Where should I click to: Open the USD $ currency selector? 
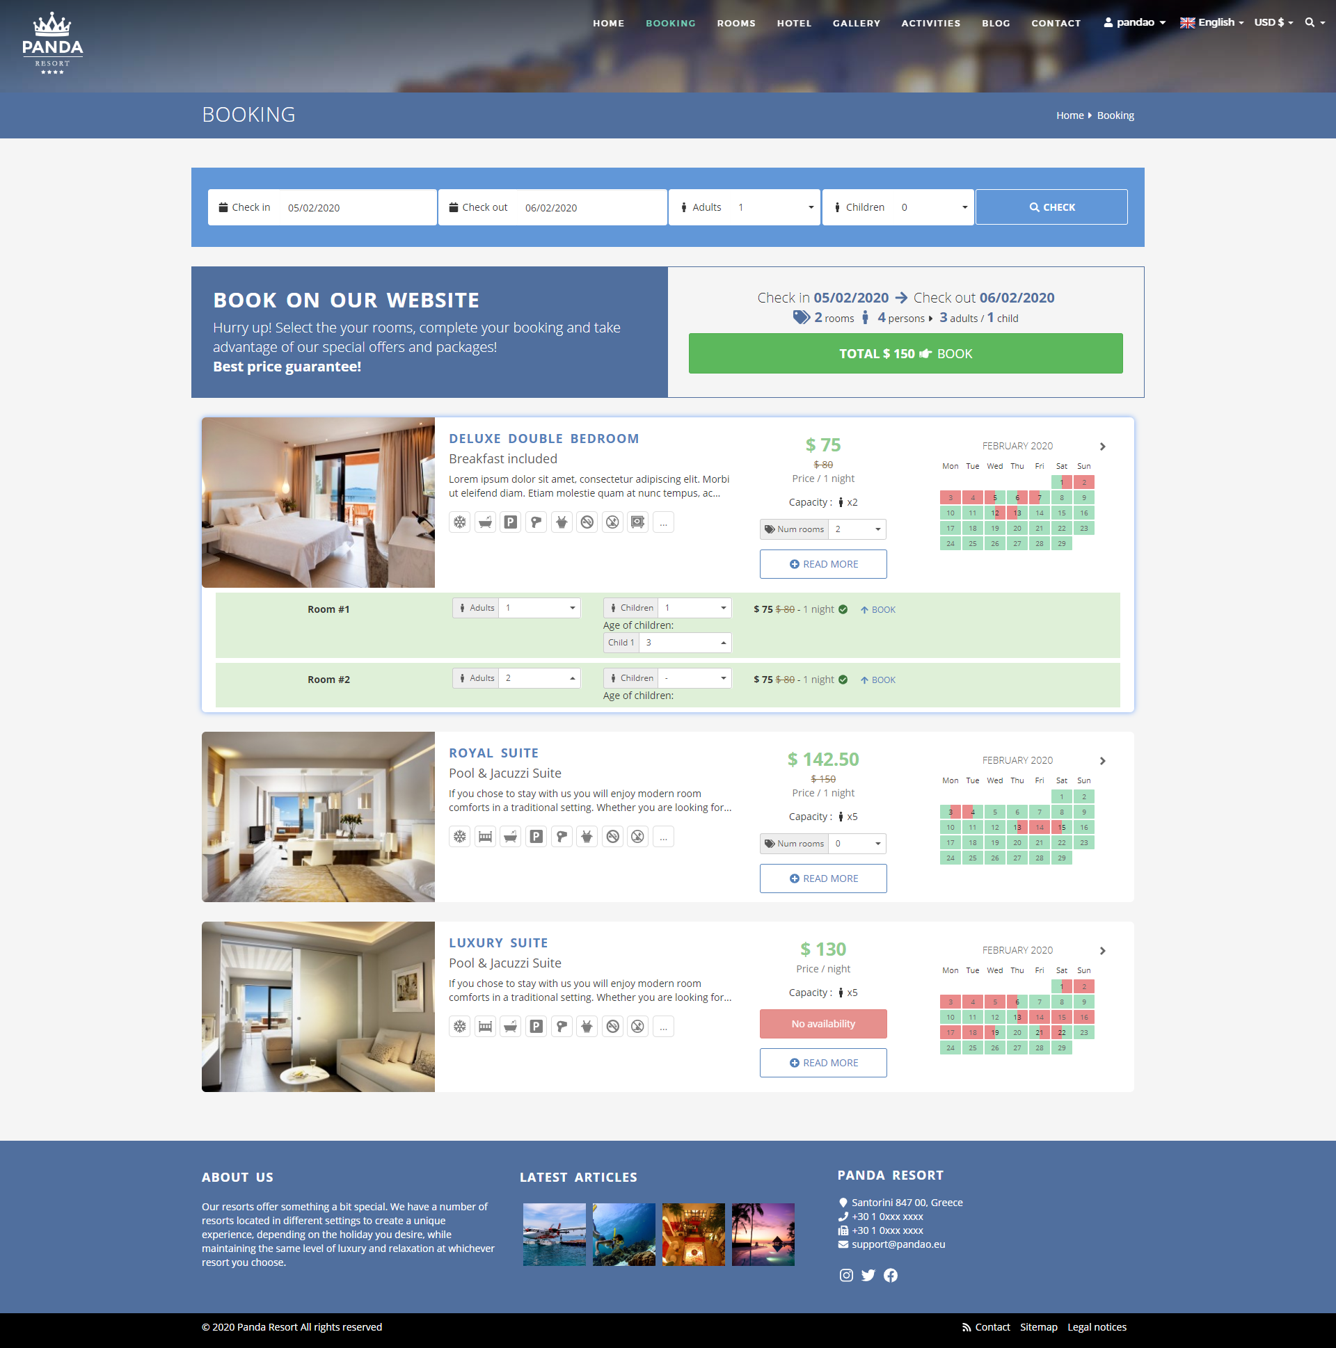coord(1273,22)
